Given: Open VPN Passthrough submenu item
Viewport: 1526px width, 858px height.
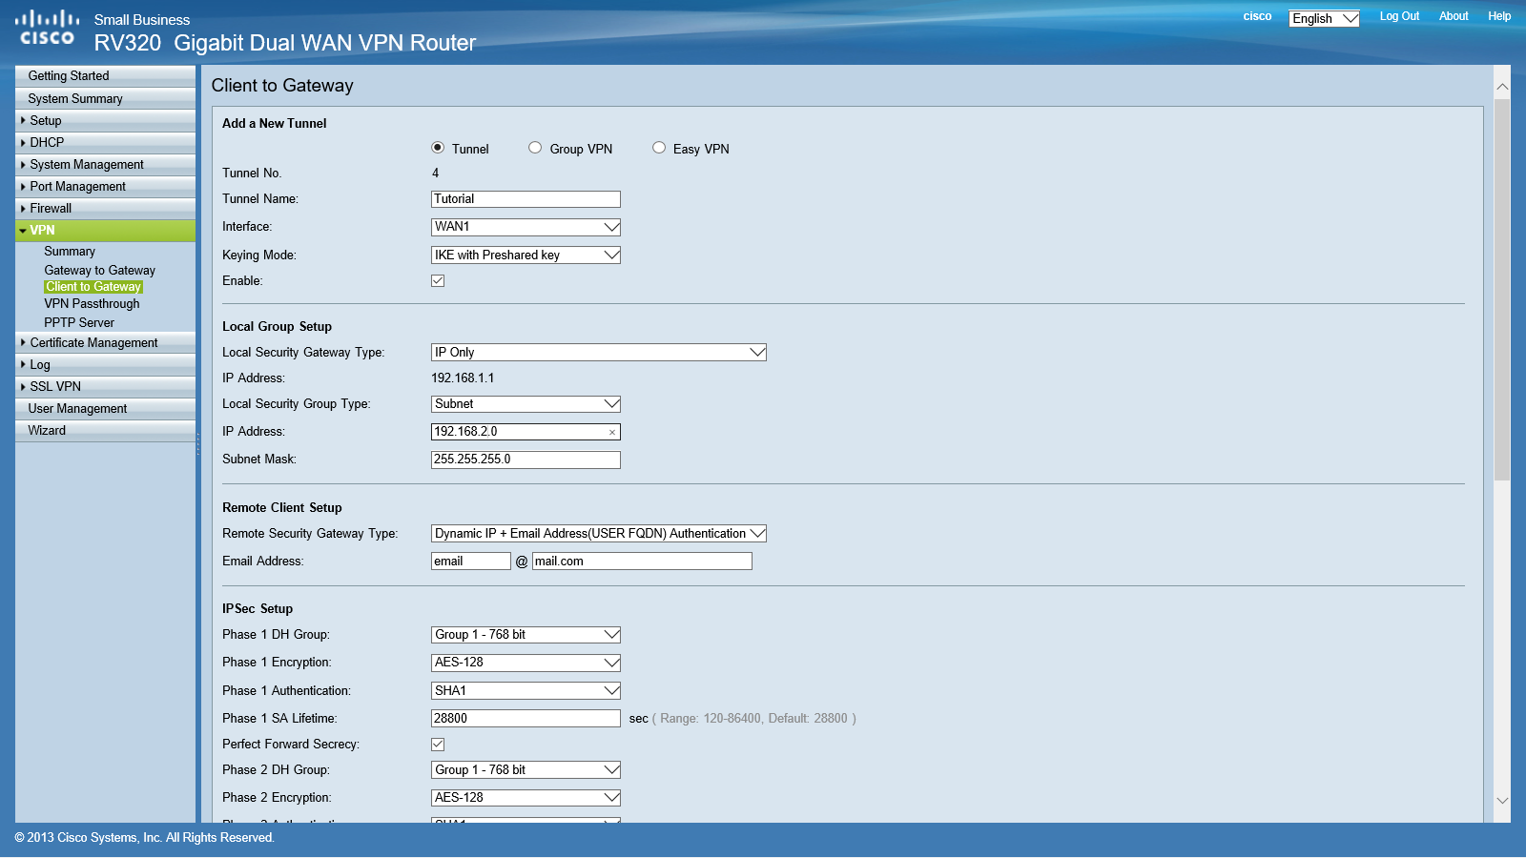Looking at the screenshot, I should click(92, 304).
